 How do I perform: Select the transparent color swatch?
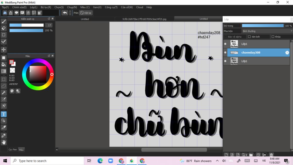point(12,70)
